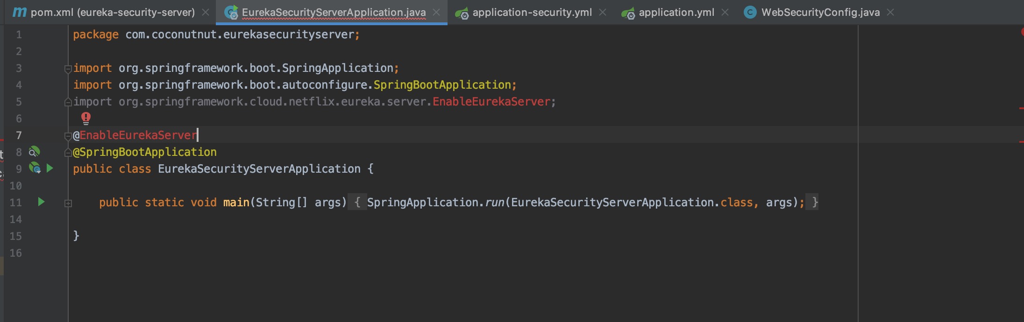Click line number 11 in the gutter
This screenshot has width=1024, height=322.
click(x=16, y=203)
